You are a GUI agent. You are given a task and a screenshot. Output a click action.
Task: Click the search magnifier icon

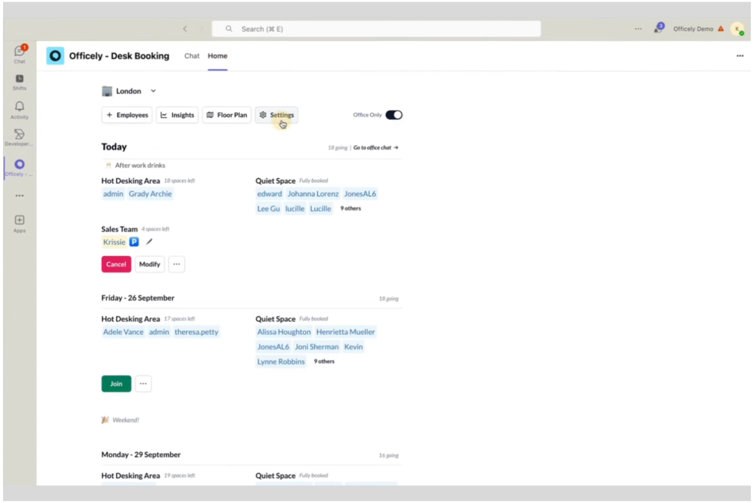[x=229, y=29]
